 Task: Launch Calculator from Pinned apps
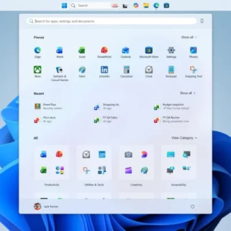(x=127, y=72)
